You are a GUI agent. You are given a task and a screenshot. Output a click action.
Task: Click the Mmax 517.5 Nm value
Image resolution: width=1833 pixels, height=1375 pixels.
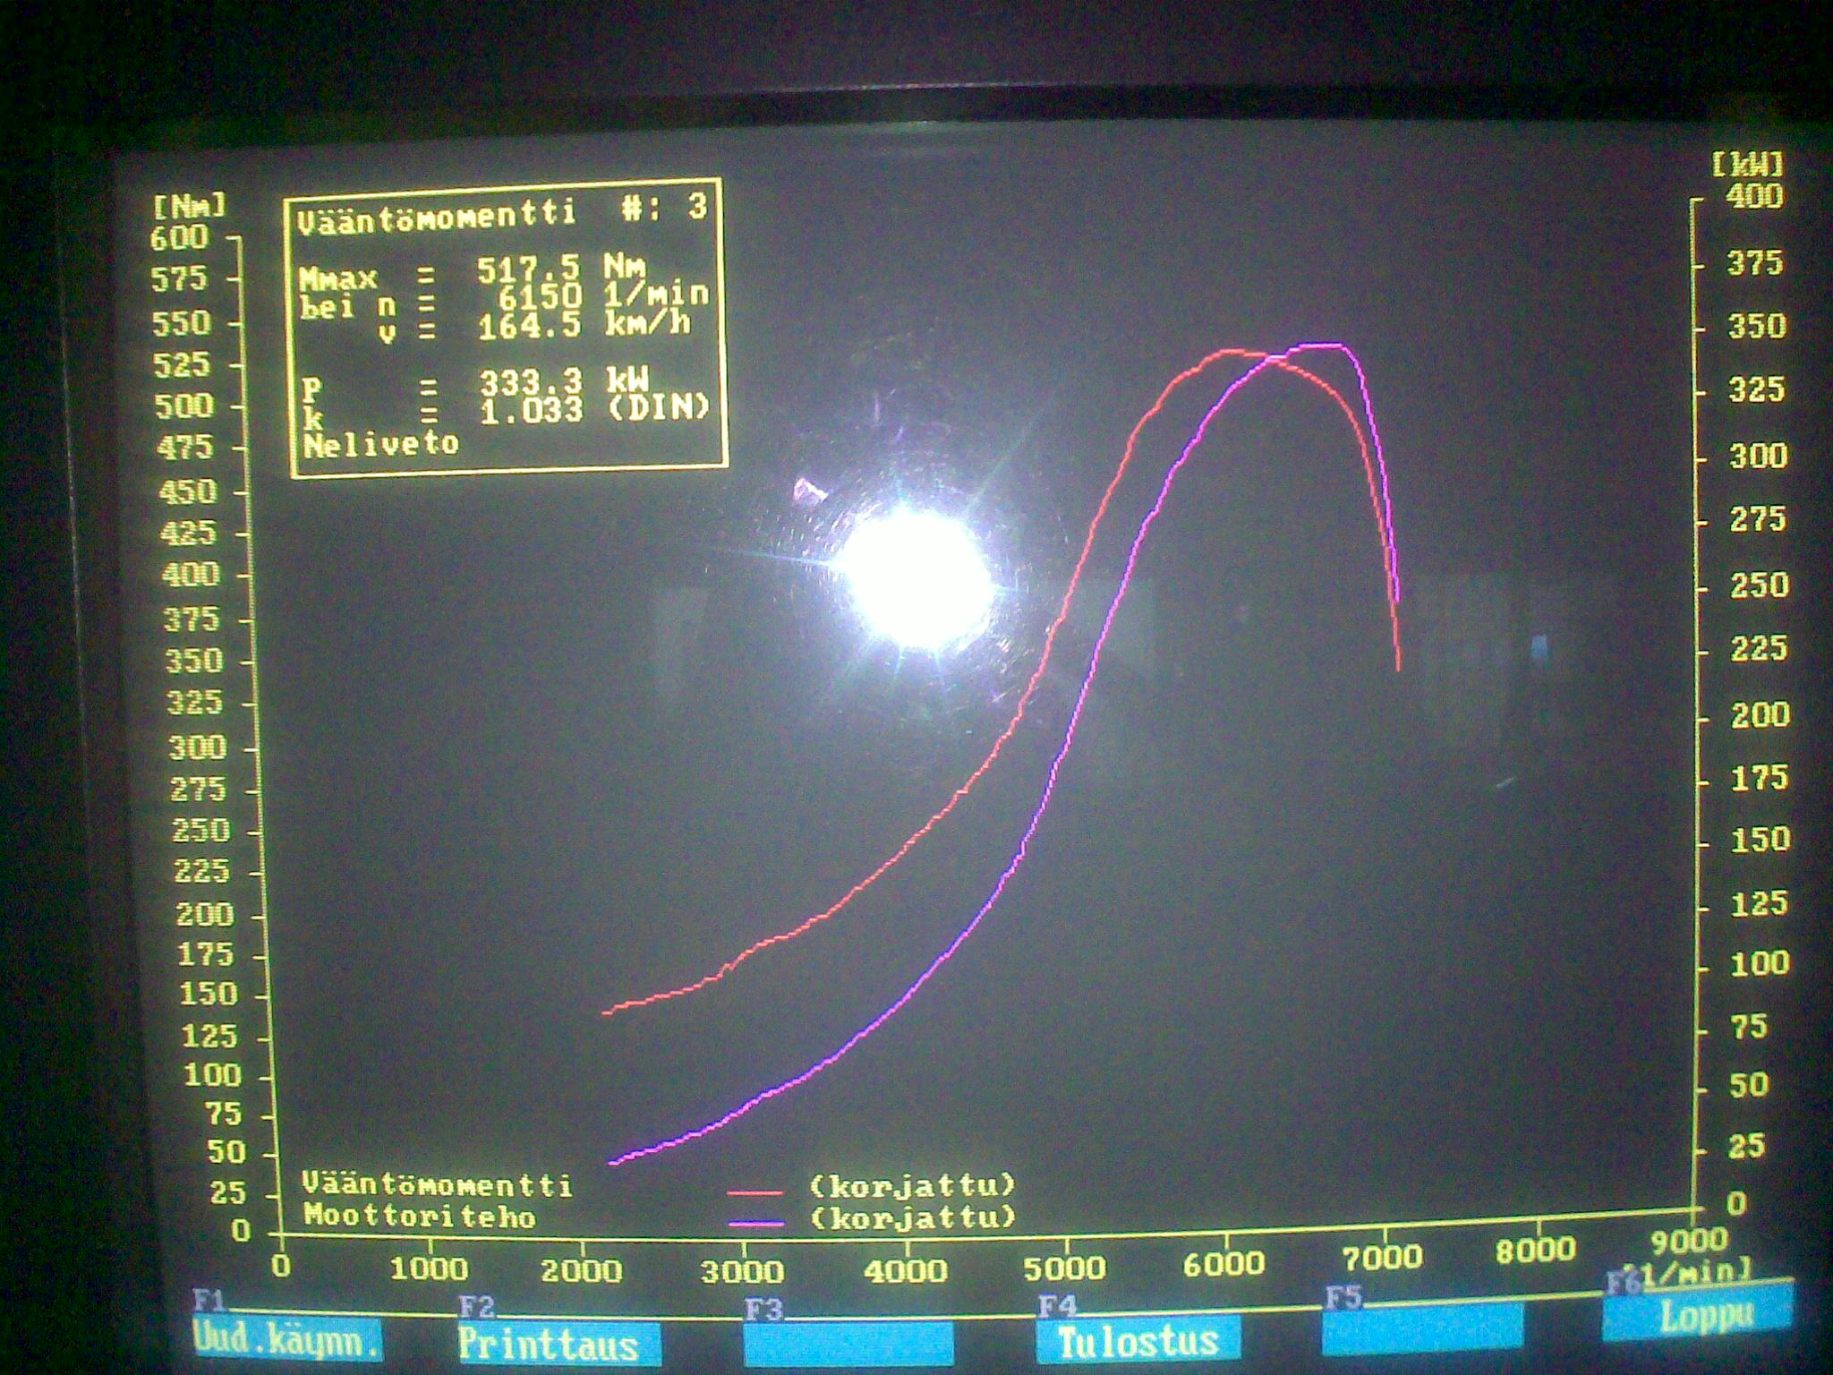(528, 269)
